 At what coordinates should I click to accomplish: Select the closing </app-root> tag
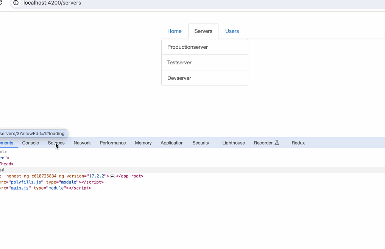tap(129, 176)
